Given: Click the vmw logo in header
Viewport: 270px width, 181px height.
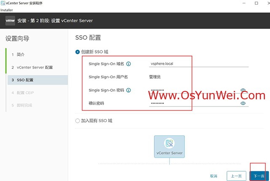Looking at the screenshot, I should (x=10, y=21).
